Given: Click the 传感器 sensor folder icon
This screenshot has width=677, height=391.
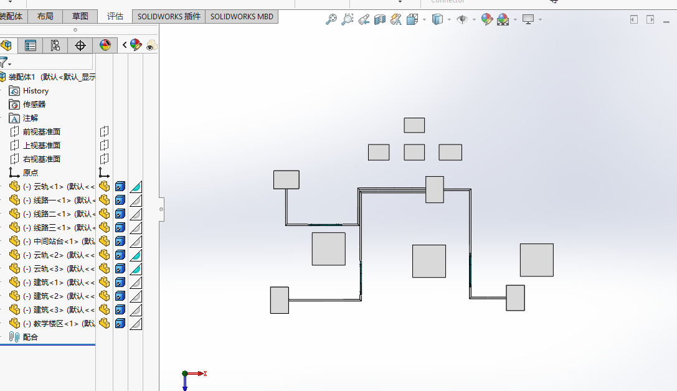Looking at the screenshot, I should pyautogui.click(x=14, y=105).
